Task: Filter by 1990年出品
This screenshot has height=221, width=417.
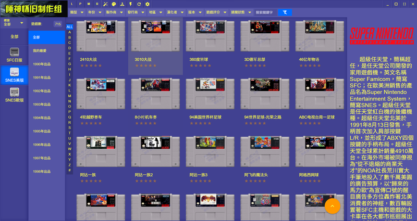Action: pyautogui.click(x=47, y=64)
